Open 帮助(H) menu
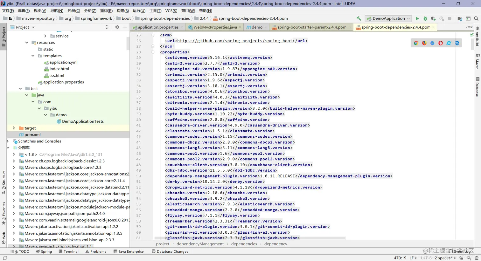The image size is (481, 261). (x=206, y=10)
